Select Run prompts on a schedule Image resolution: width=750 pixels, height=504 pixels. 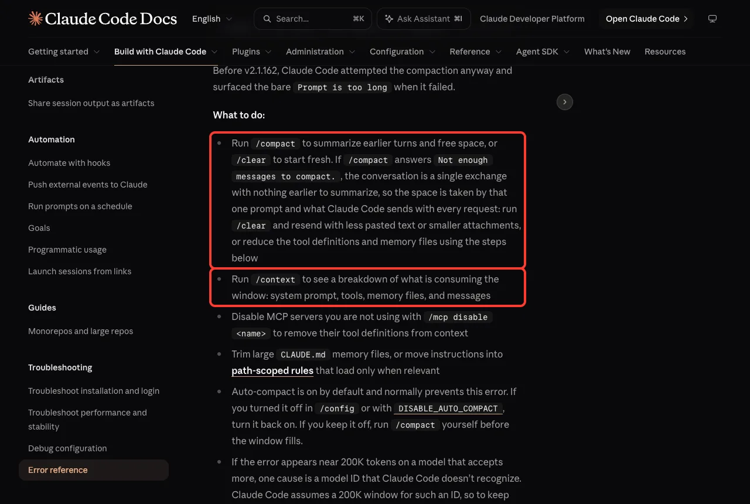click(80, 206)
